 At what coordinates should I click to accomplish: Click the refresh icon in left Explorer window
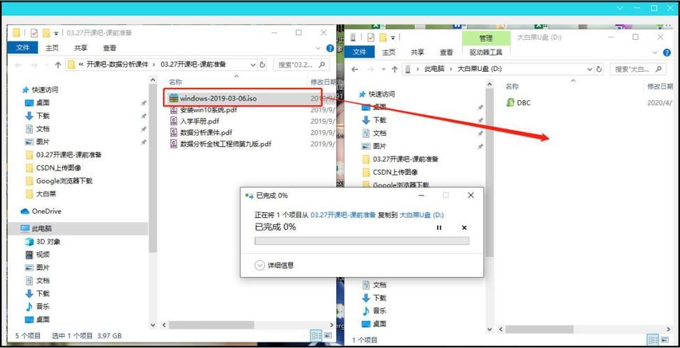262,65
